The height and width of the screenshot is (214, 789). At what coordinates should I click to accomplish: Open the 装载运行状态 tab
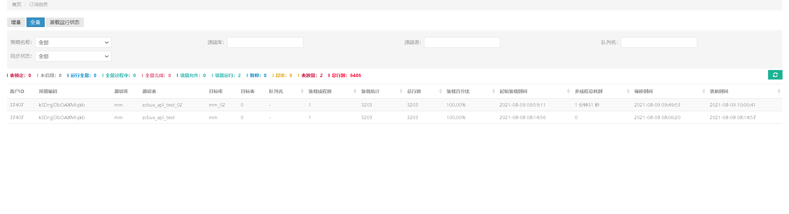click(x=65, y=22)
